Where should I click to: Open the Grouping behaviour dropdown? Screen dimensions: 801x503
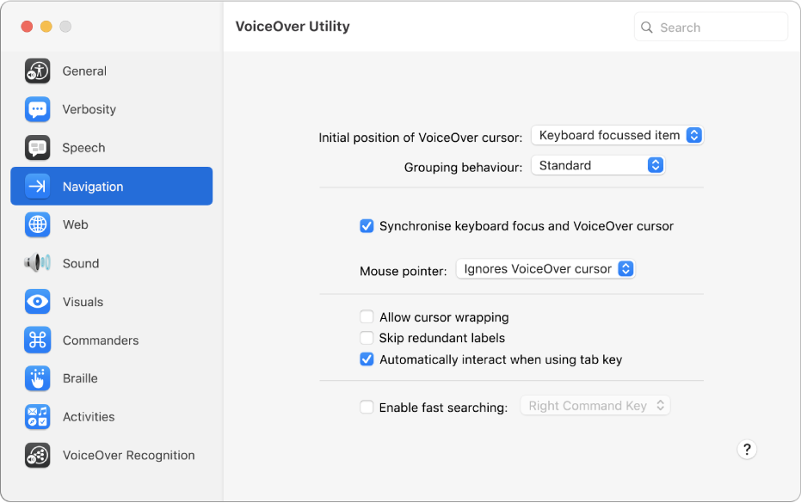coord(598,164)
